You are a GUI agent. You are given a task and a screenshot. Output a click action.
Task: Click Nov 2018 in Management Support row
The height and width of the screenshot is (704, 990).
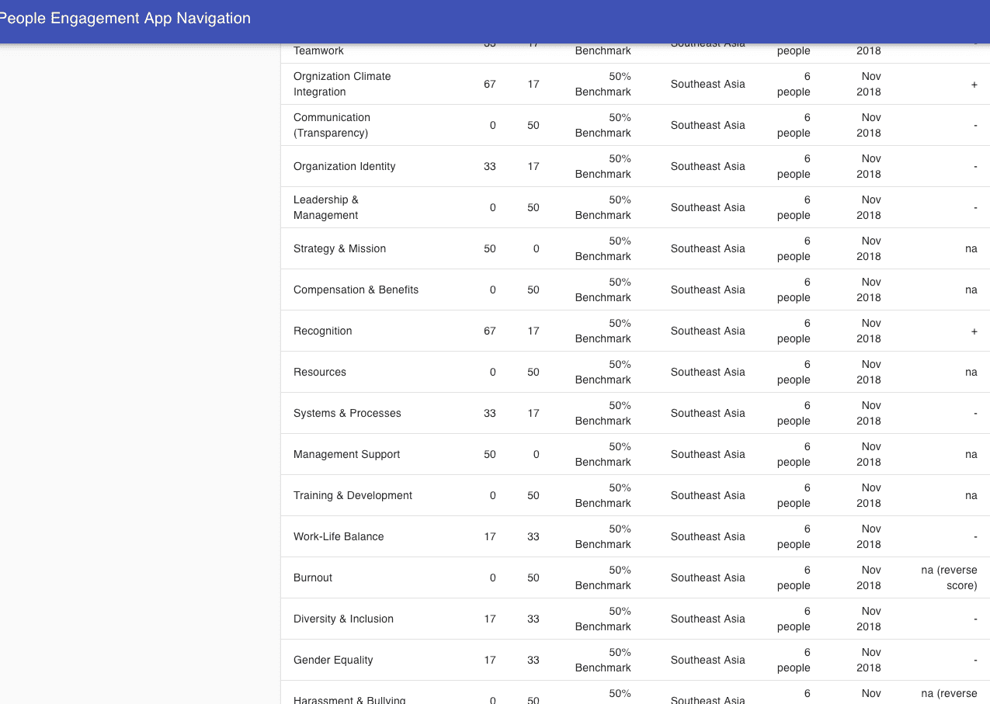[869, 454]
